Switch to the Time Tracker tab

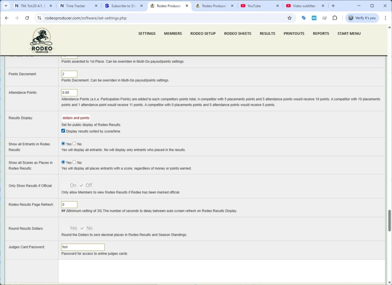pyautogui.click(x=75, y=6)
